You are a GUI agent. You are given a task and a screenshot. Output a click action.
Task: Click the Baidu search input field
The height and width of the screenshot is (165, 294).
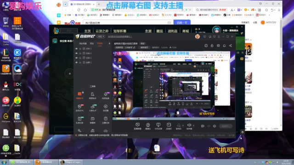(128, 22)
